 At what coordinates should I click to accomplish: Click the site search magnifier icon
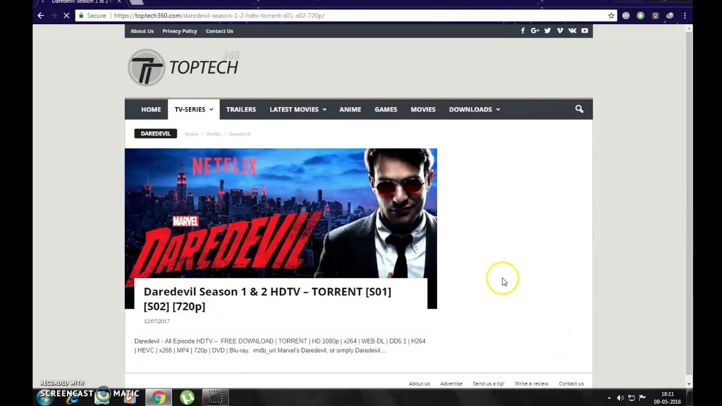pyautogui.click(x=579, y=109)
